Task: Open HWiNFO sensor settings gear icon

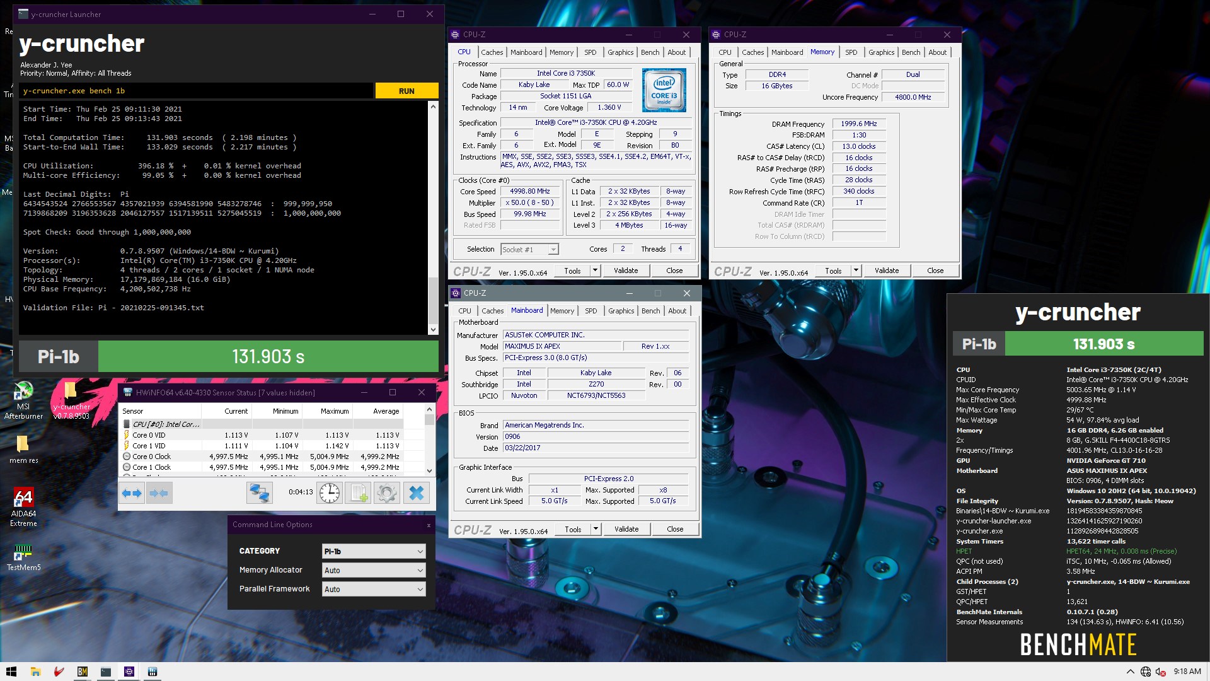Action: 387,493
